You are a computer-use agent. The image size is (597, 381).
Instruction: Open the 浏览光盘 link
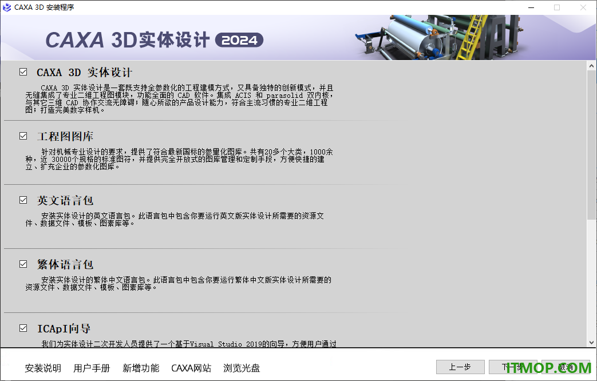tap(242, 368)
